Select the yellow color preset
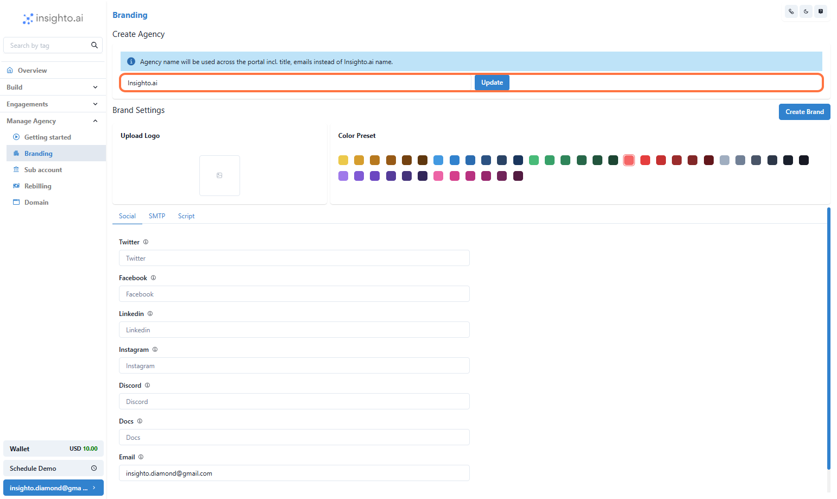The image size is (837, 499). [343, 160]
